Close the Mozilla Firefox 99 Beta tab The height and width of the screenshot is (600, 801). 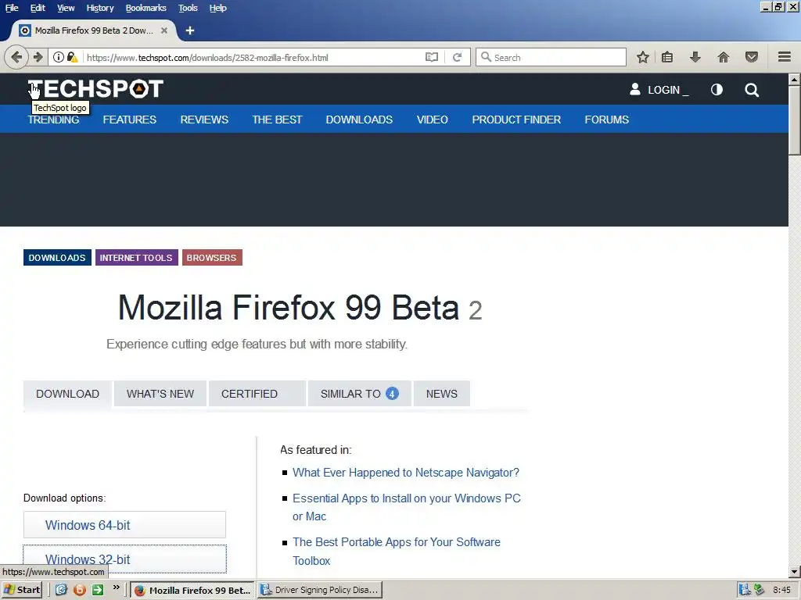tap(164, 30)
